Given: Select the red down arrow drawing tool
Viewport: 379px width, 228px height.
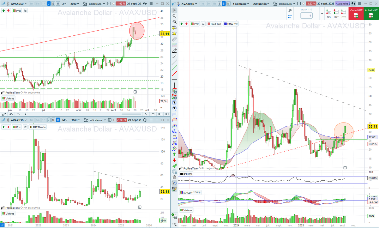Looking at the screenshot, I should (x=174, y=160).
